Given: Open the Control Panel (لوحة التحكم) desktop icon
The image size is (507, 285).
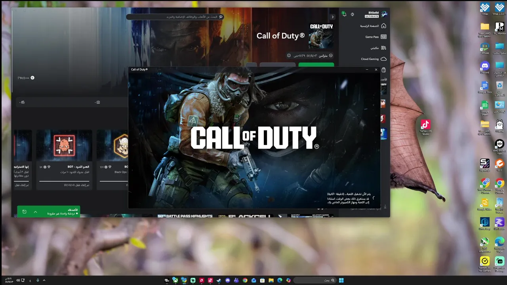Looking at the screenshot, I should [500, 107].
